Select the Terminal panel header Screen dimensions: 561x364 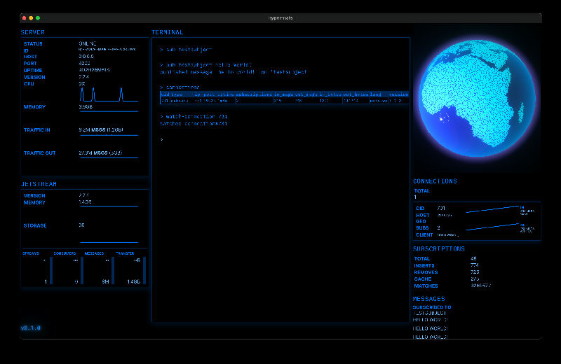coord(168,32)
